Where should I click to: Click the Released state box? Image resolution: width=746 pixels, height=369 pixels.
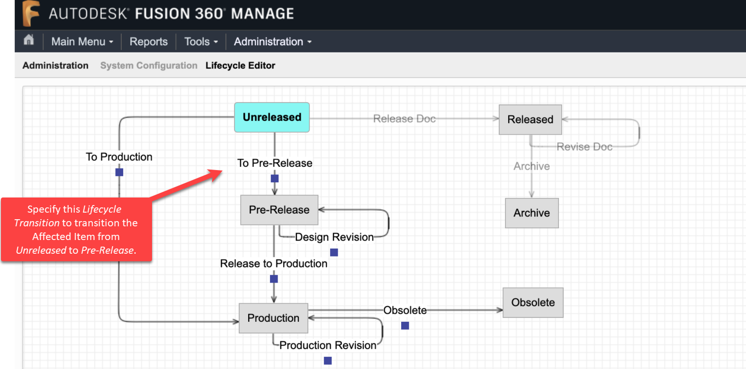coord(530,120)
